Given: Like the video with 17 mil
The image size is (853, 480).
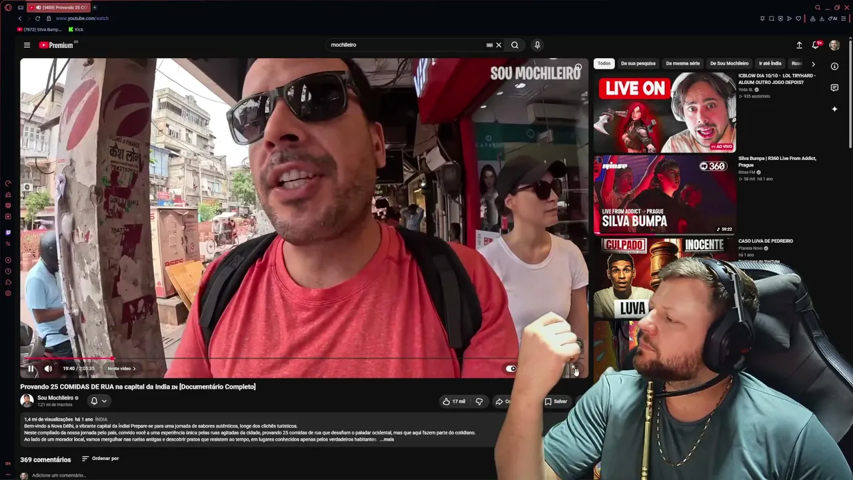Looking at the screenshot, I should click(x=454, y=401).
